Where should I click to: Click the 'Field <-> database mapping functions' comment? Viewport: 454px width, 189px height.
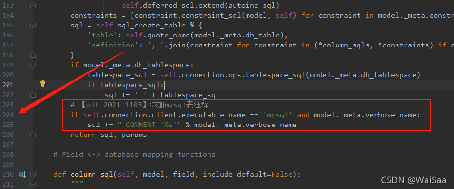134,154
